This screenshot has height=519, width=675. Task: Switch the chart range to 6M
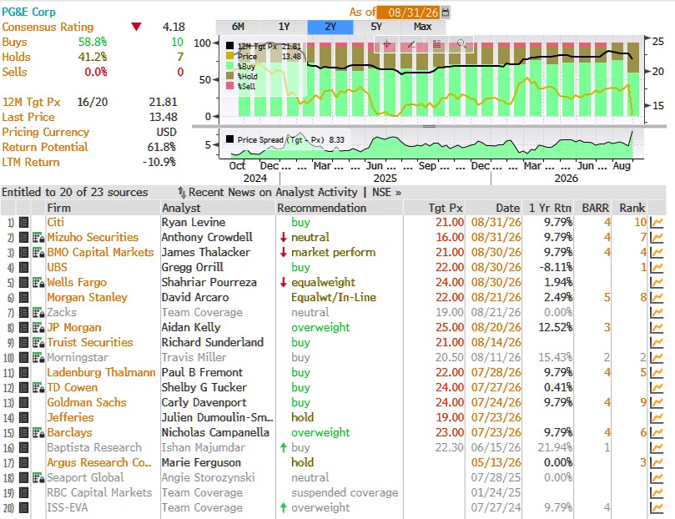coord(238,27)
